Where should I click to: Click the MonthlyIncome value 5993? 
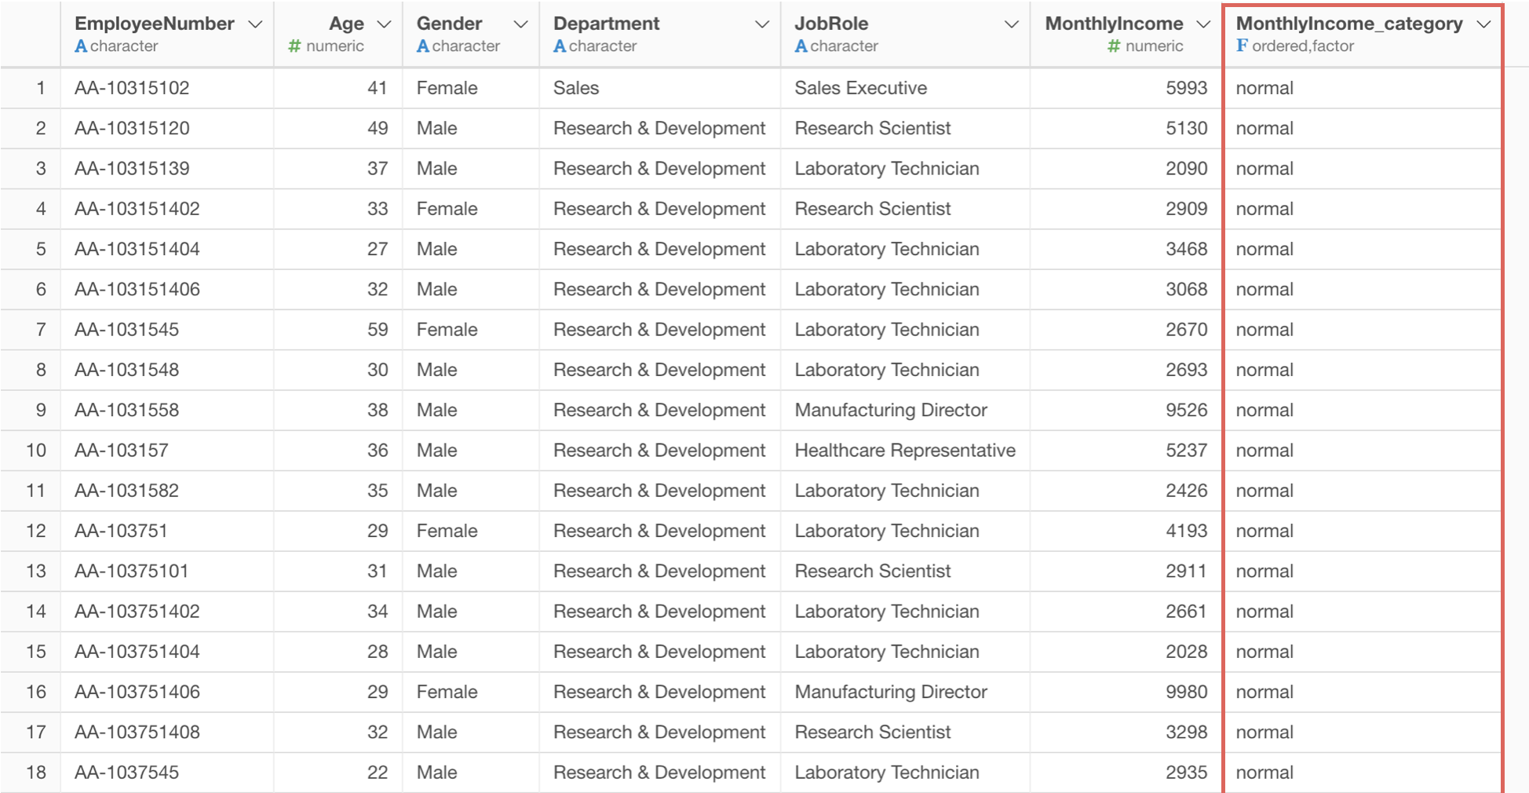(x=1186, y=88)
